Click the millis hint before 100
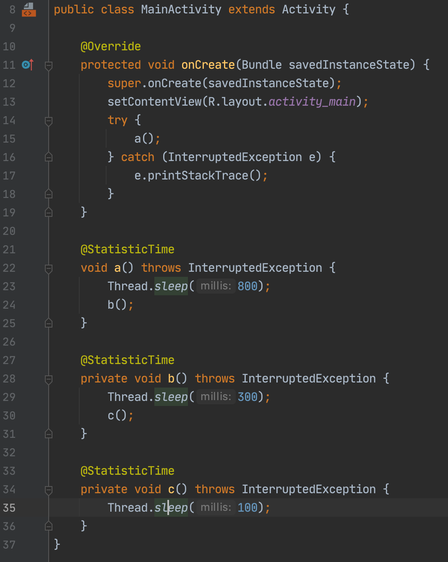This screenshot has height=562, width=448. click(x=216, y=507)
